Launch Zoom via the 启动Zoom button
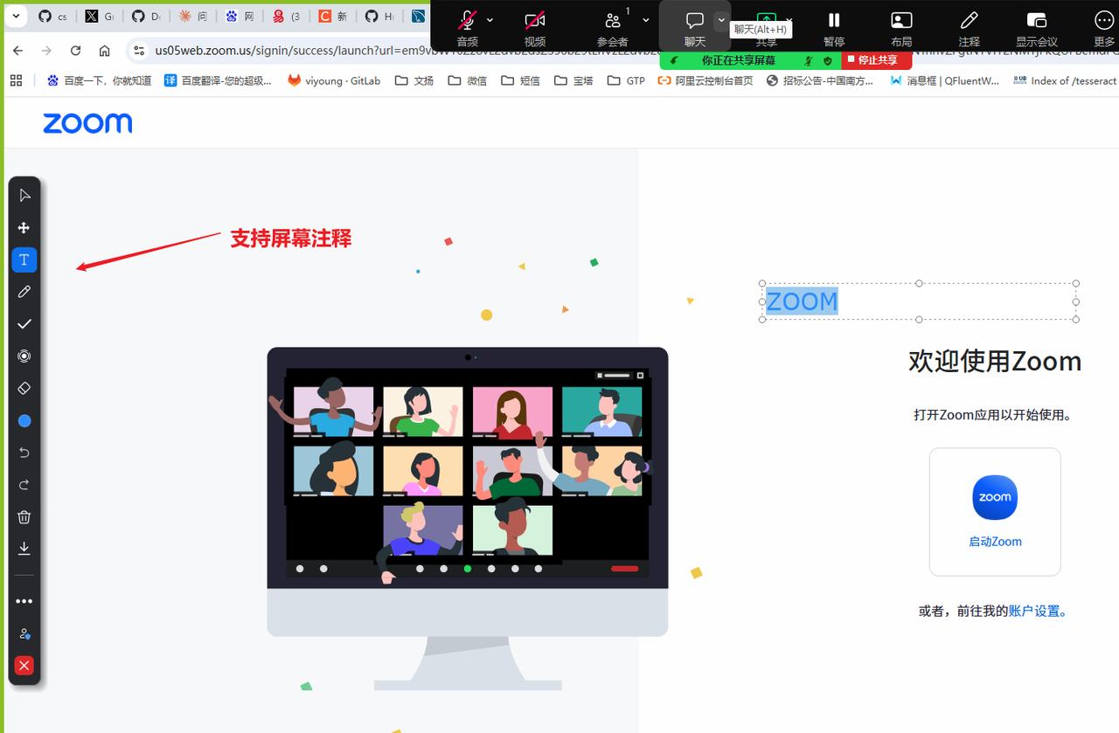The height and width of the screenshot is (733, 1119). (x=995, y=512)
